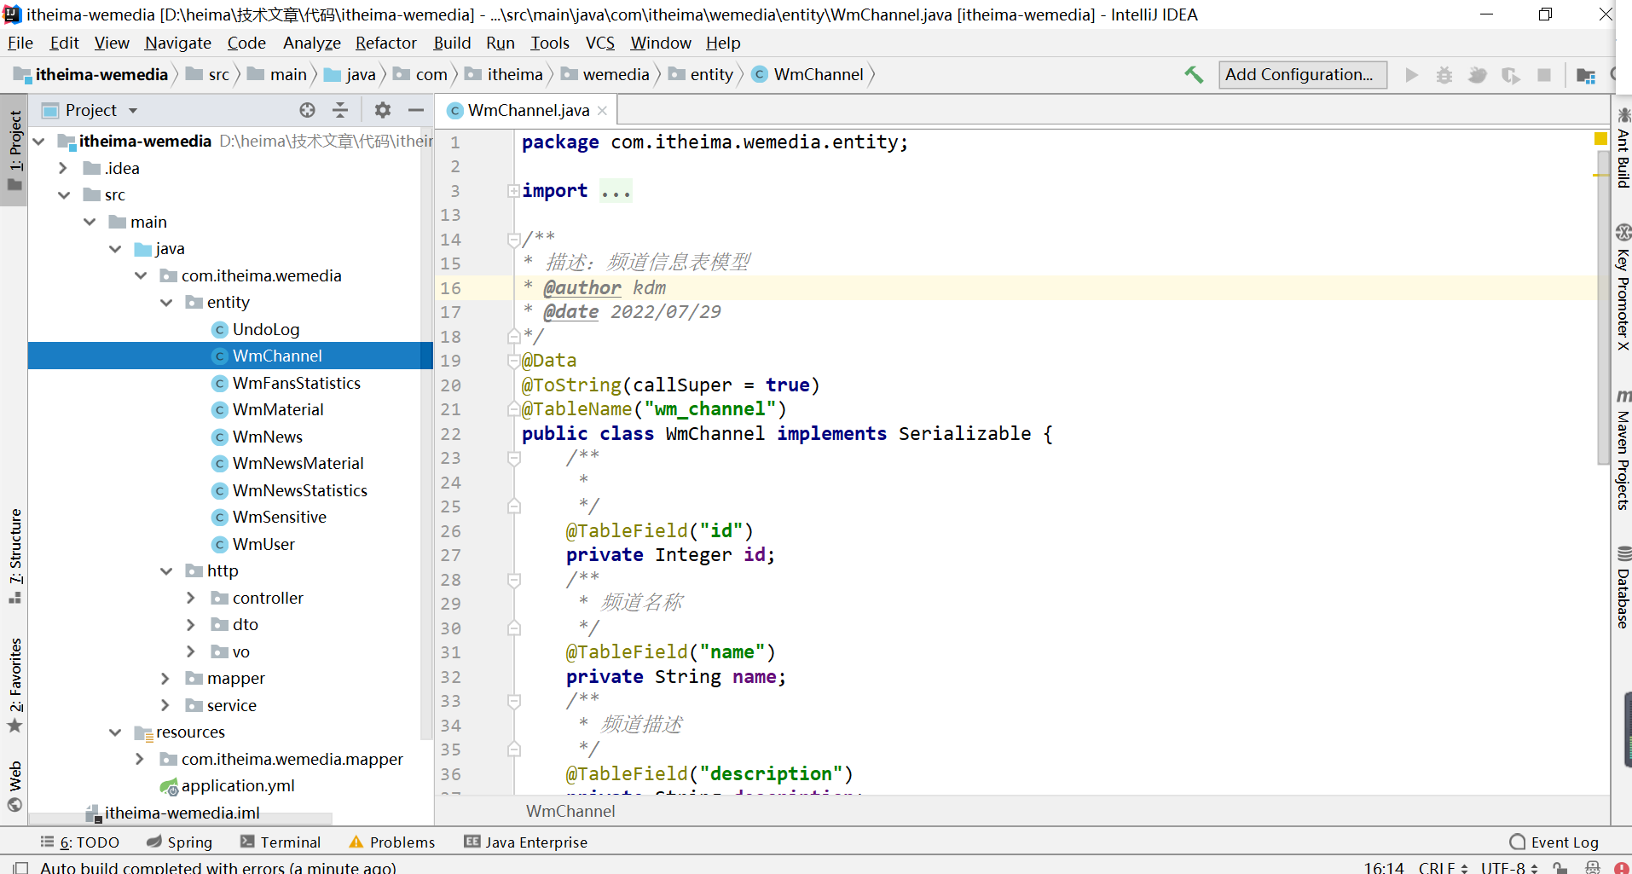
Task: Open the Ant Build side panel
Action: tap(1623, 148)
